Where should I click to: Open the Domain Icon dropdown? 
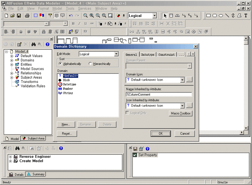[x=182, y=80]
